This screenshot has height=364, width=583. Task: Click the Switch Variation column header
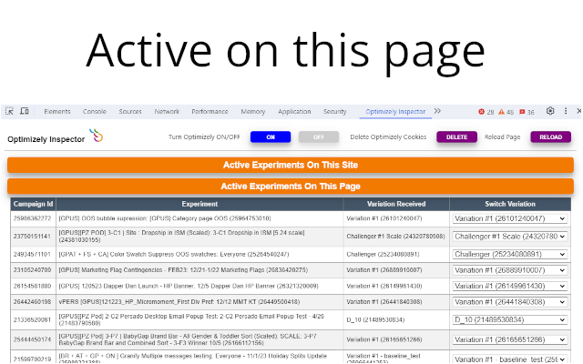[x=510, y=204]
